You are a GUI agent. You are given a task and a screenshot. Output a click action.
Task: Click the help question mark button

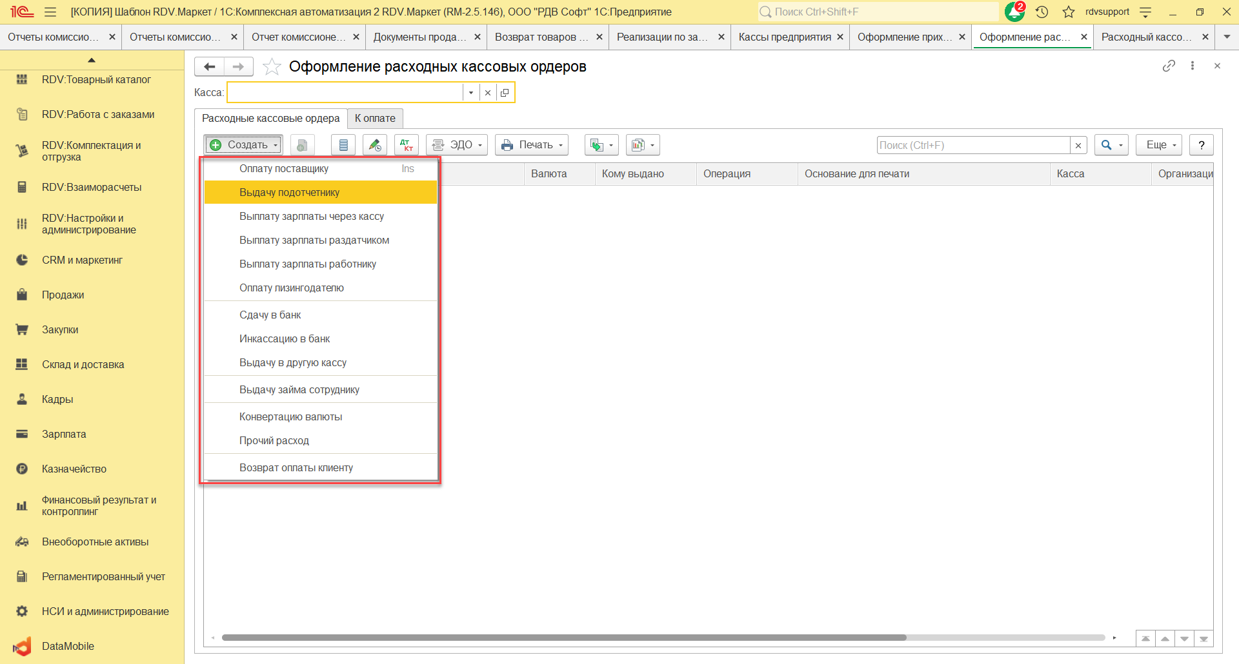(1202, 145)
